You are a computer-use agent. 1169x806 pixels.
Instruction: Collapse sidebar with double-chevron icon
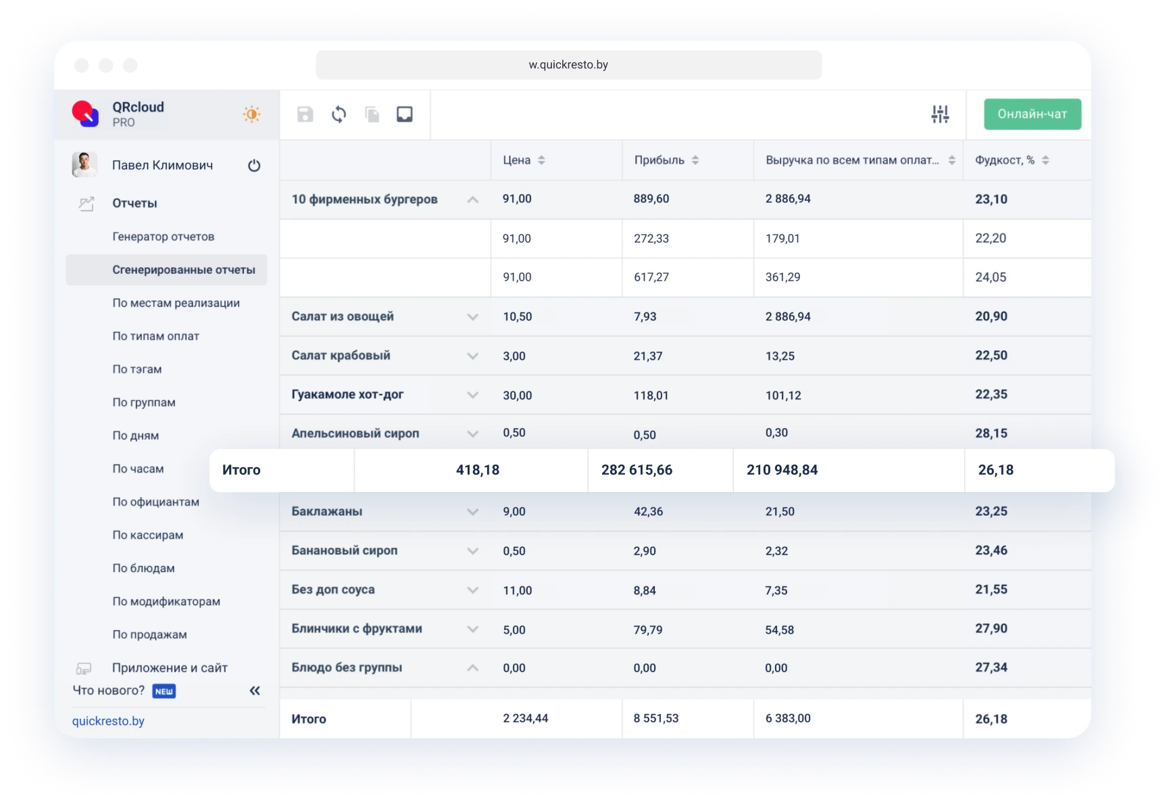pyautogui.click(x=255, y=690)
